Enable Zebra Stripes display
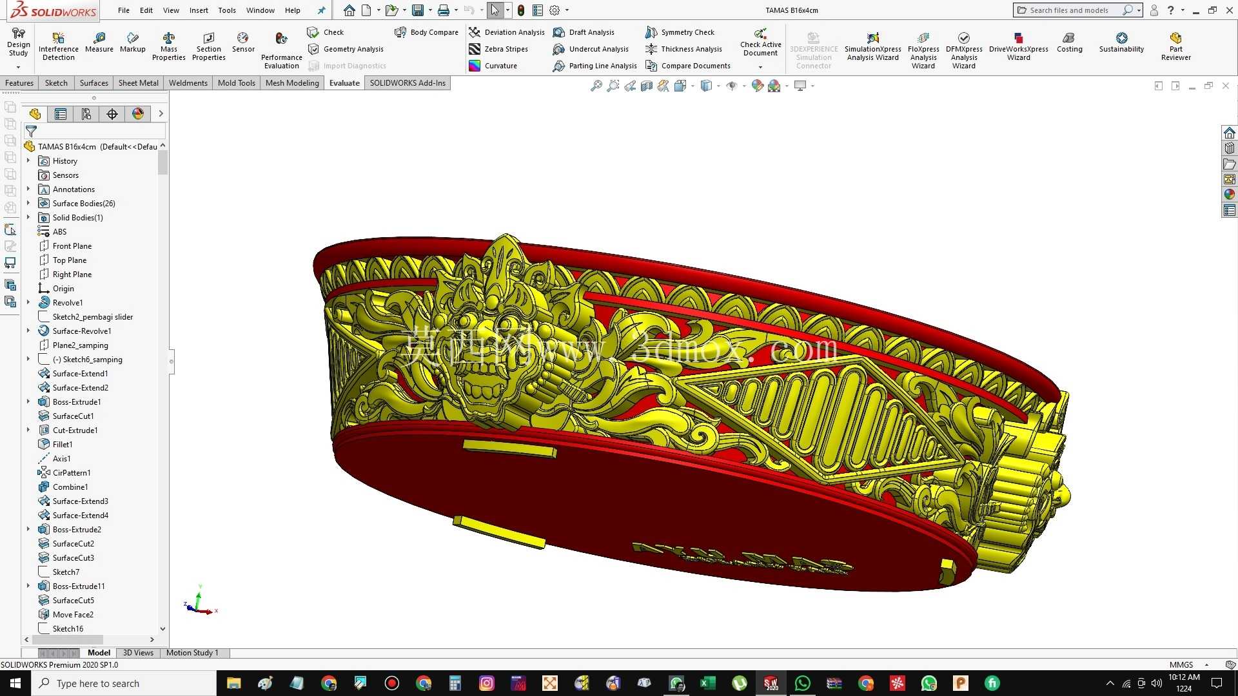Viewport: 1238px width, 696px height. pyautogui.click(x=498, y=49)
